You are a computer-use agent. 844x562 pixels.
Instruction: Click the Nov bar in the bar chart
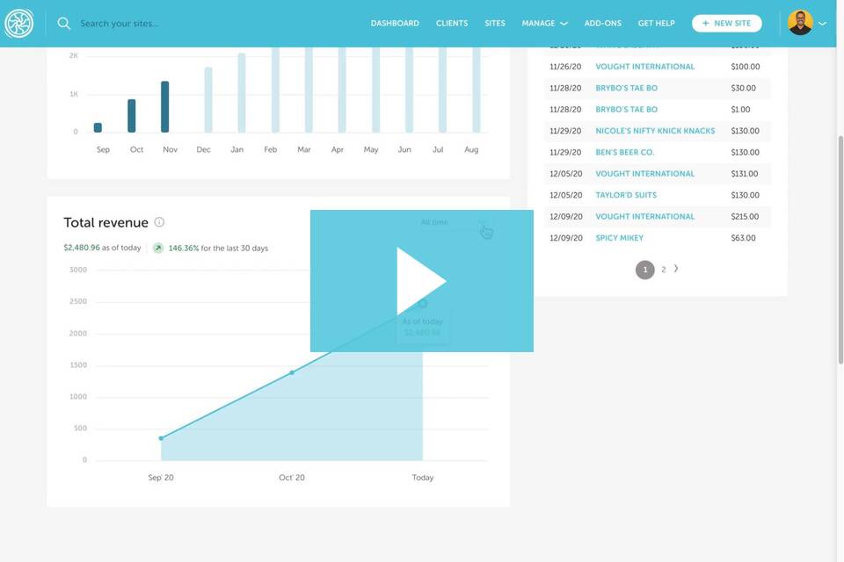coord(164,106)
